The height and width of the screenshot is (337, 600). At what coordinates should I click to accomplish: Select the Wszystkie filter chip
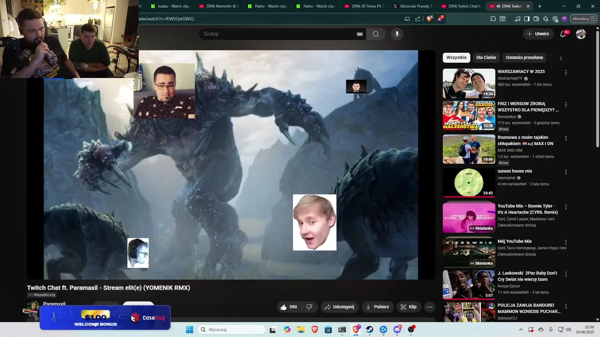click(457, 58)
